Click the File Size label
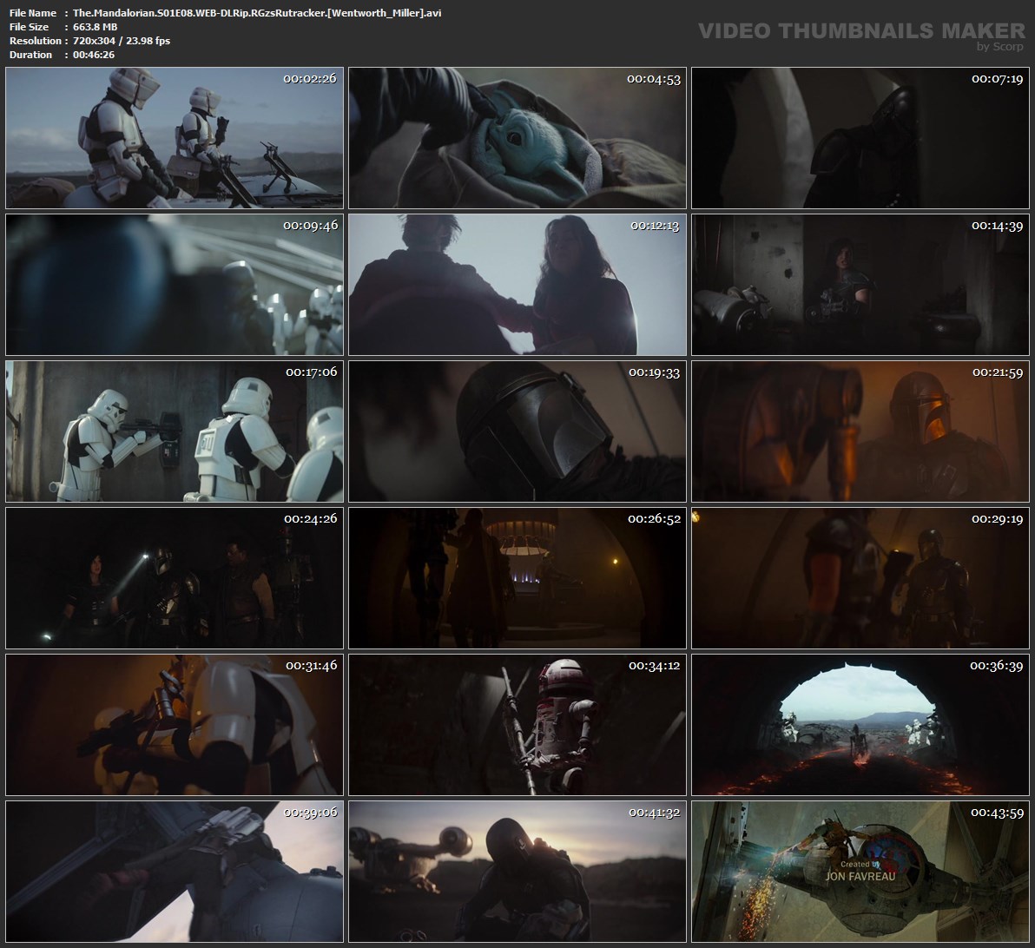The image size is (1035, 948). [29, 27]
